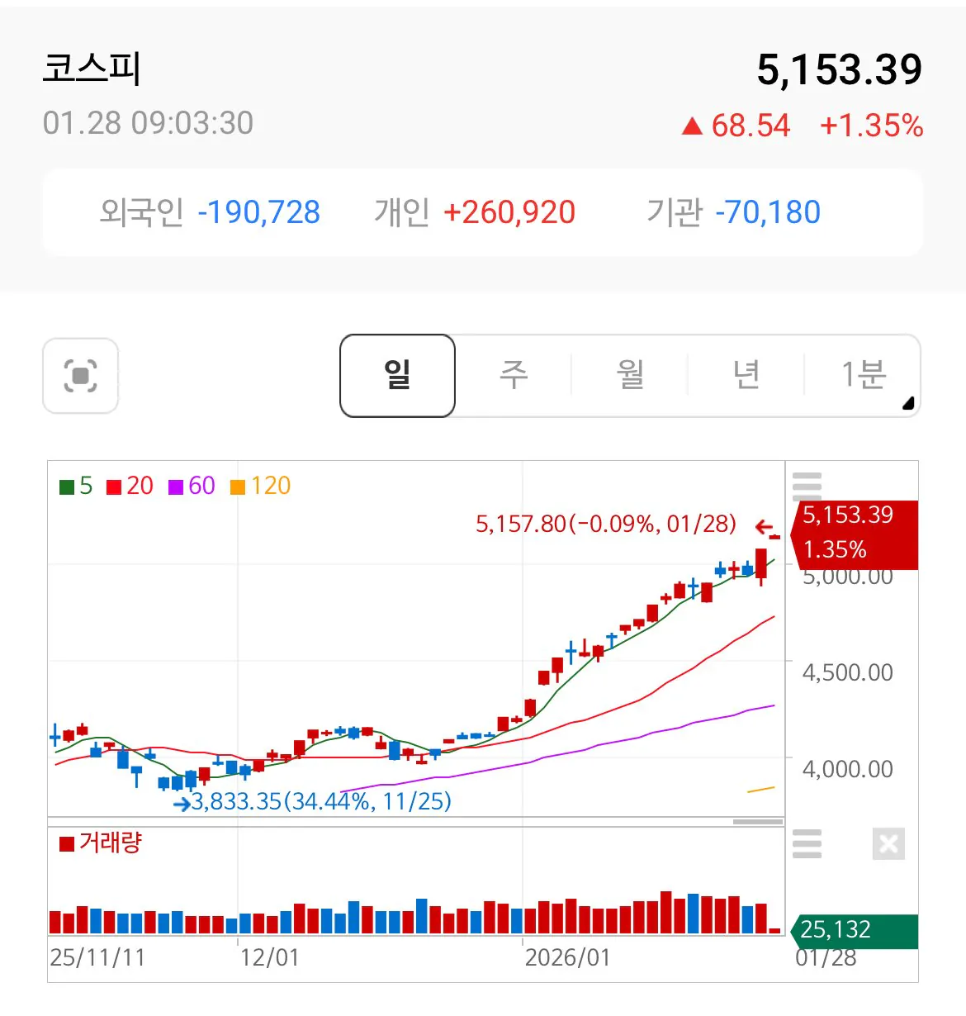This screenshot has height=1016, width=966.
Task: Select the 일 (daily) chart tab
Action: pyautogui.click(x=397, y=376)
